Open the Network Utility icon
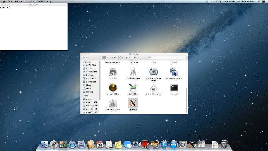The width and height of the screenshot is (268, 151). (x=113, y=88)
